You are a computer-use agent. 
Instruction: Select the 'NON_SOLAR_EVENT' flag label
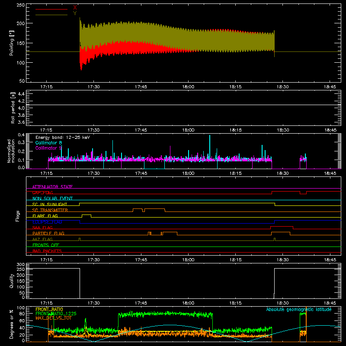[52, 199]
